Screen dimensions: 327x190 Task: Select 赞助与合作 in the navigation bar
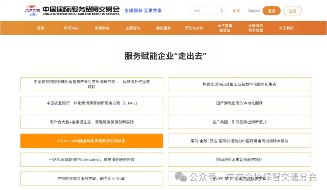[x=194, y=28]
